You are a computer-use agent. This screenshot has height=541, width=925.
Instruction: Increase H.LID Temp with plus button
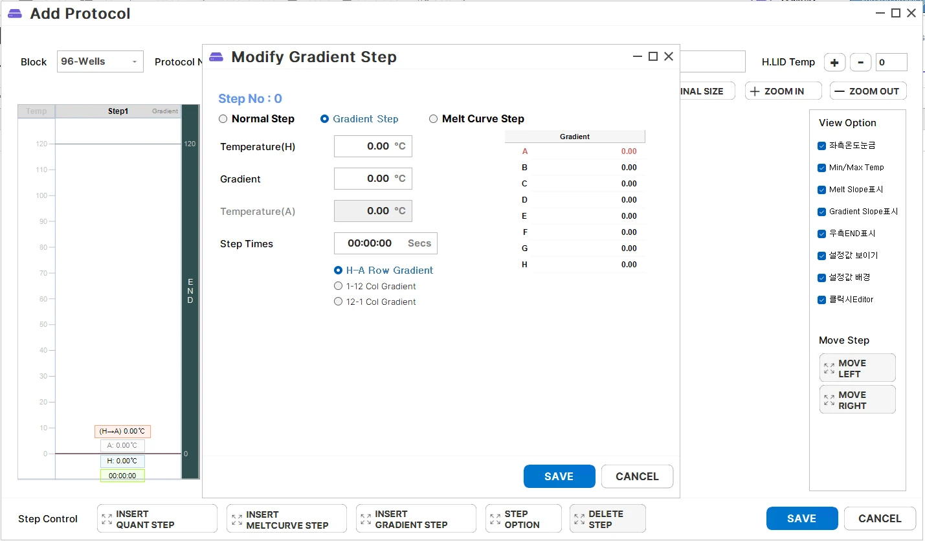pos(835,62)
